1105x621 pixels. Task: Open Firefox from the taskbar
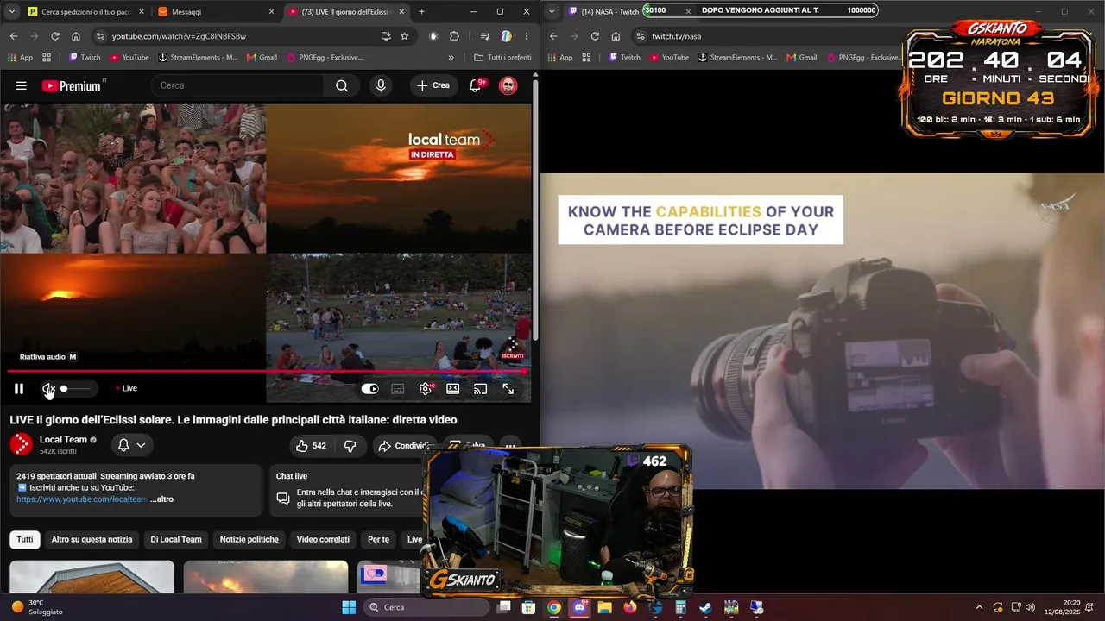pos(630,607)
